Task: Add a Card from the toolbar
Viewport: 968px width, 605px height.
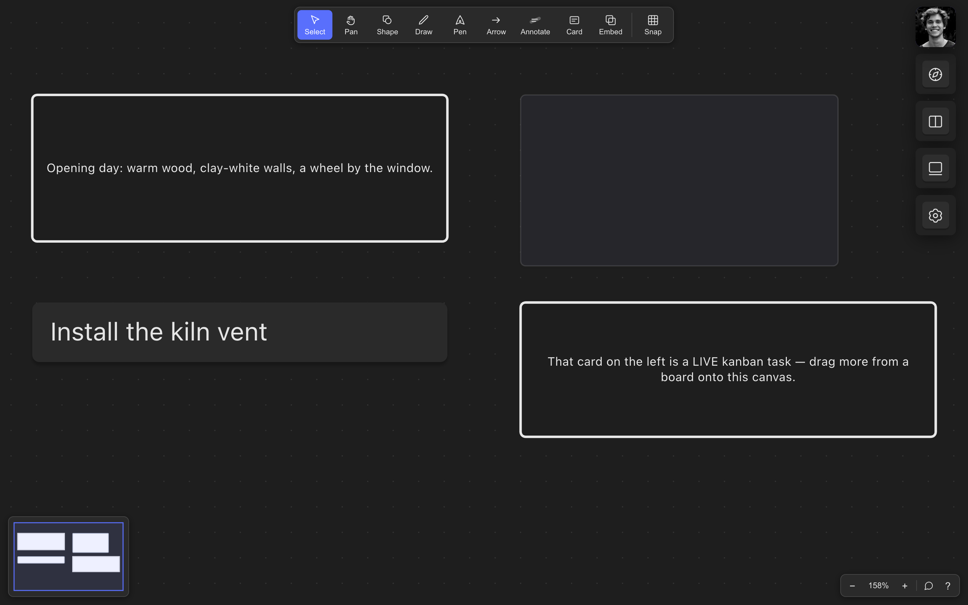Action: pos(574,25)
